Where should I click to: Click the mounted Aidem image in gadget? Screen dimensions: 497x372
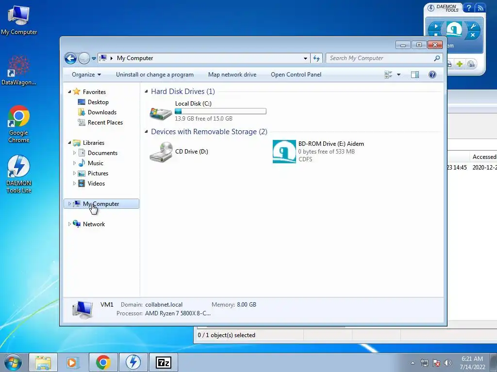(x=454, y=29)
